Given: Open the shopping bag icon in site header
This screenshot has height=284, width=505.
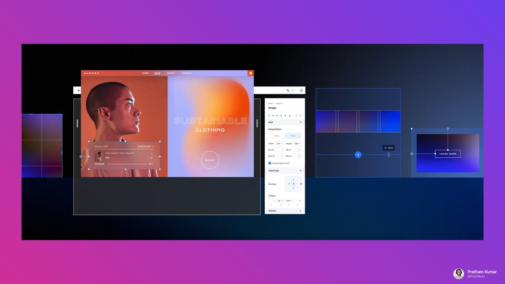Looking at the screenshot, I should click(250, 73).
